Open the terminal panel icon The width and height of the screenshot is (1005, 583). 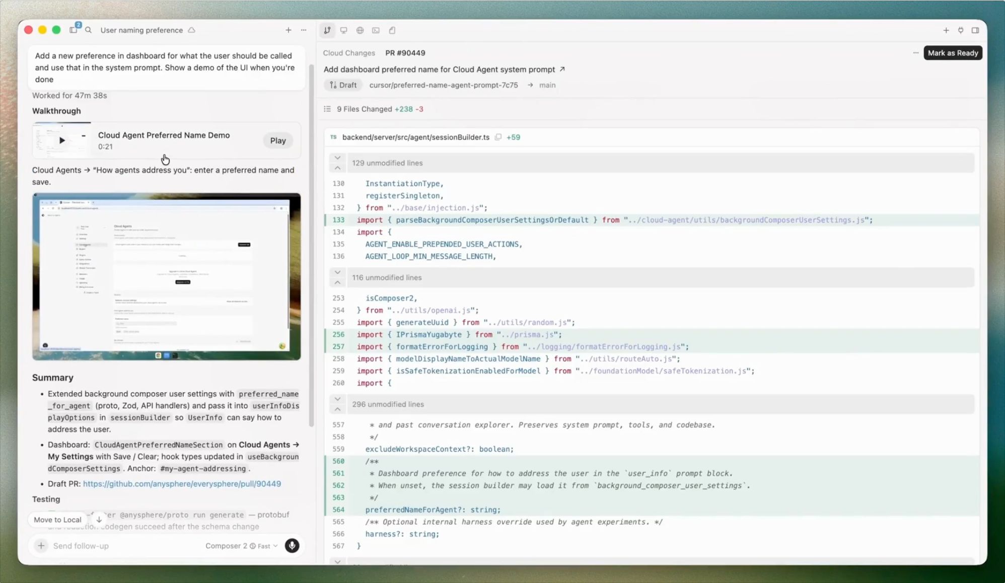click(376, 30)
